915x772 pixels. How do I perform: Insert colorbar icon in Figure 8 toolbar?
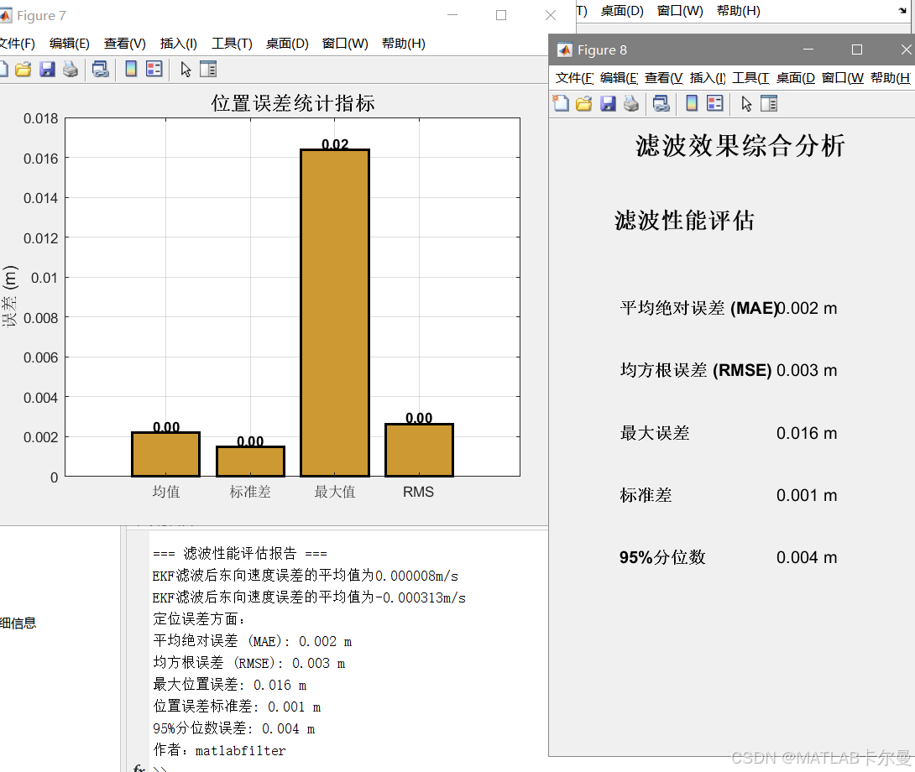coord(692,104)
